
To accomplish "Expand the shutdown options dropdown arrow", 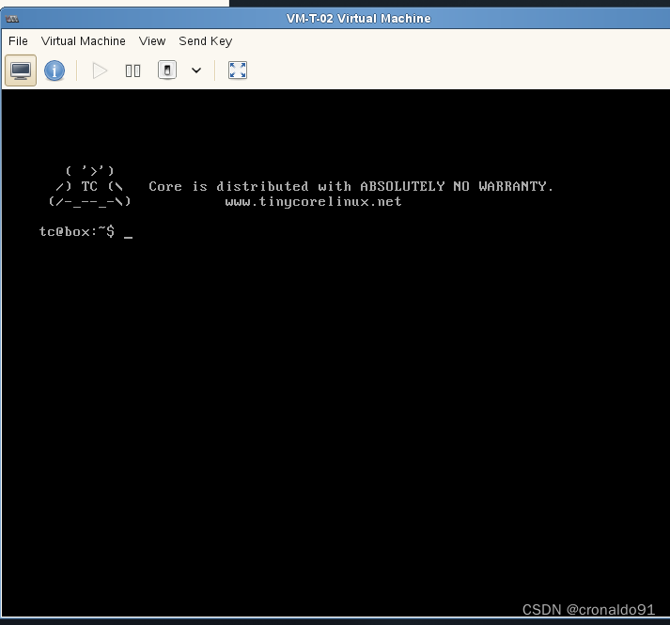I will (x=196, y=70).
